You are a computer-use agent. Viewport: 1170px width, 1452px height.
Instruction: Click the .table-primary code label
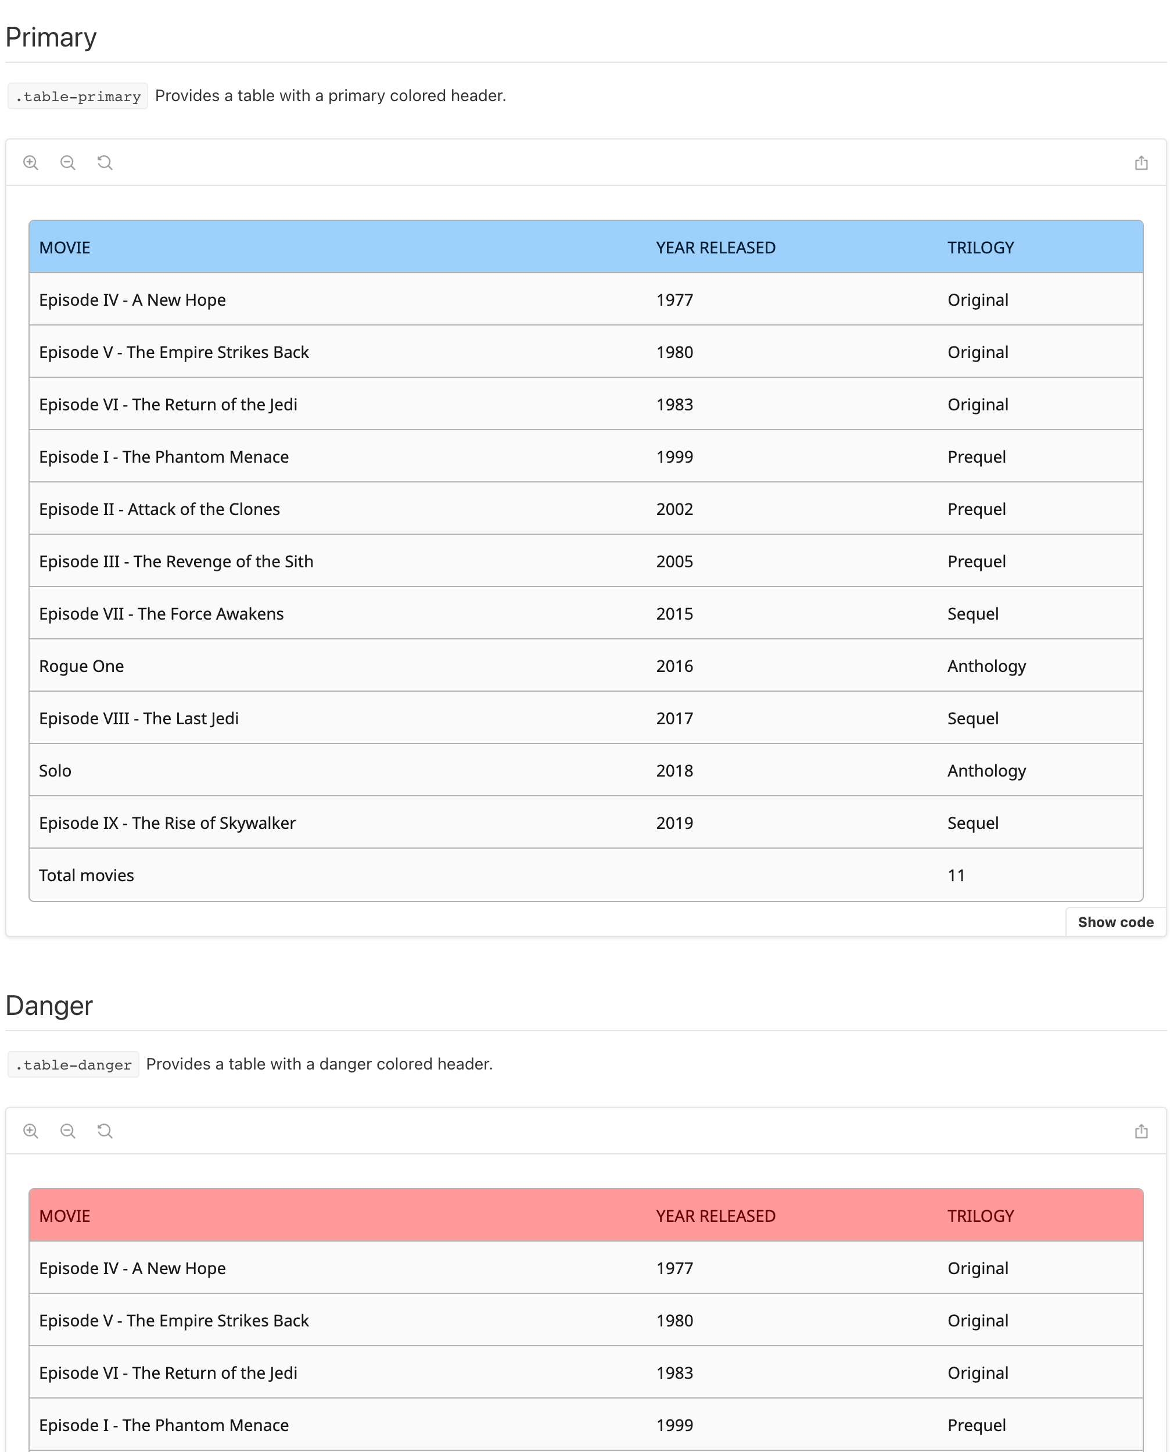[x=78, y=96]
